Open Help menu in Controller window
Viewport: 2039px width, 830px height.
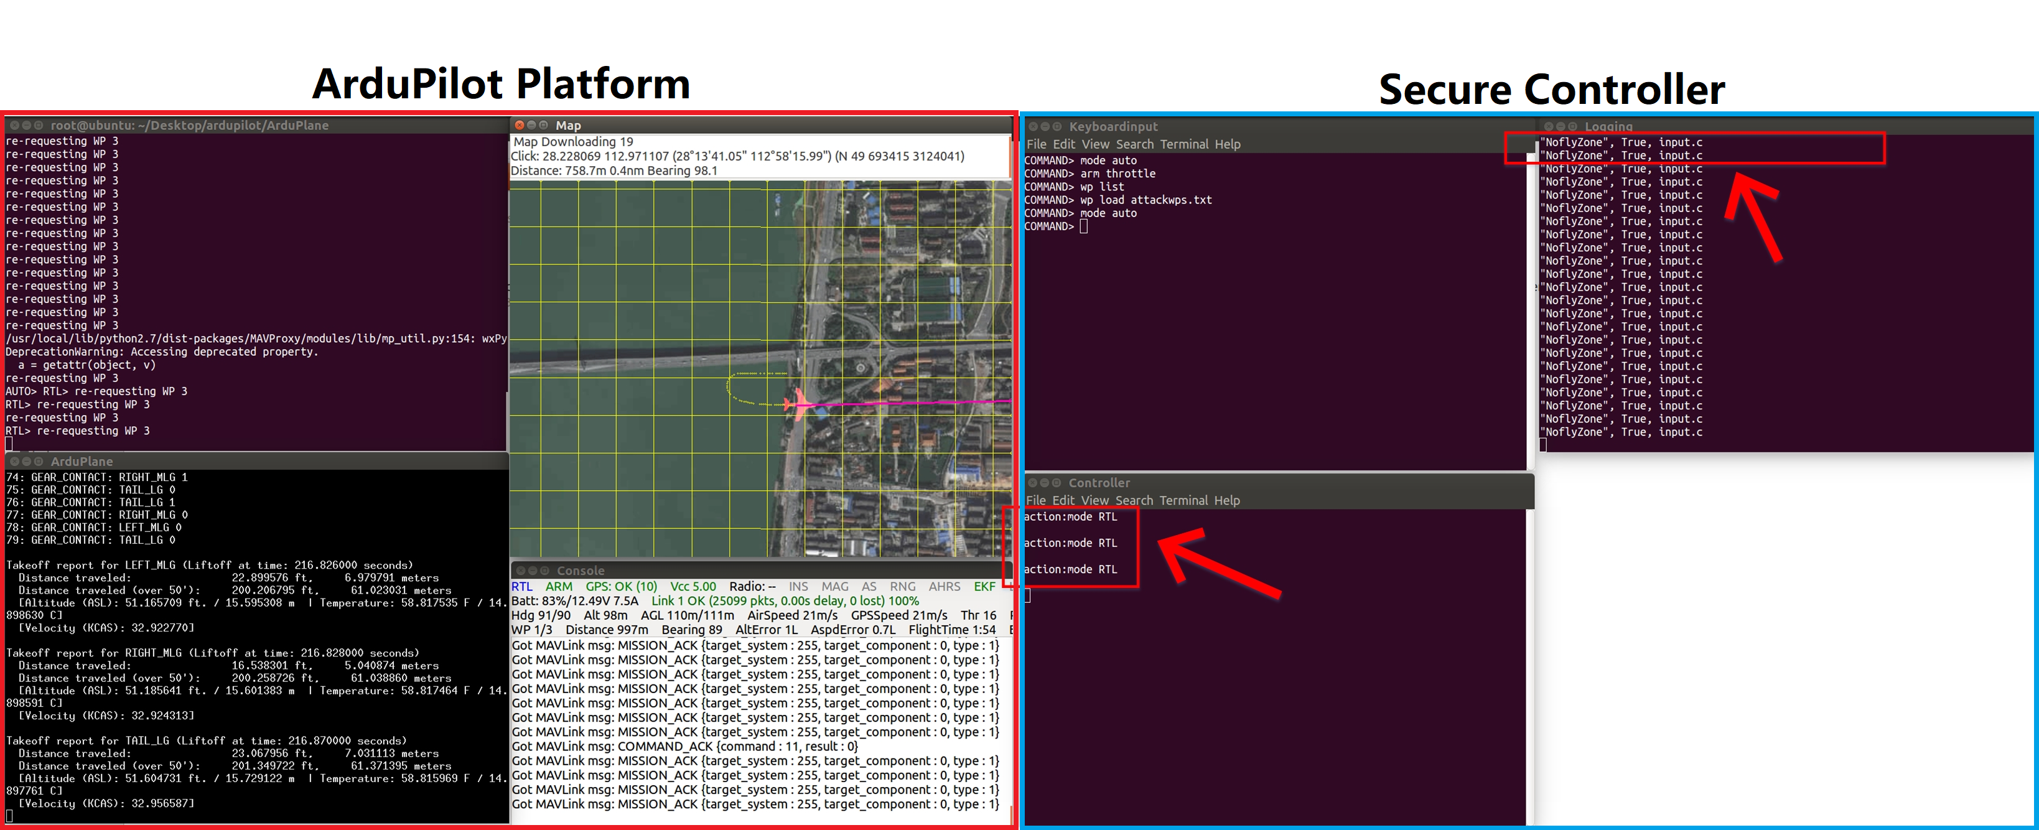1227,500
